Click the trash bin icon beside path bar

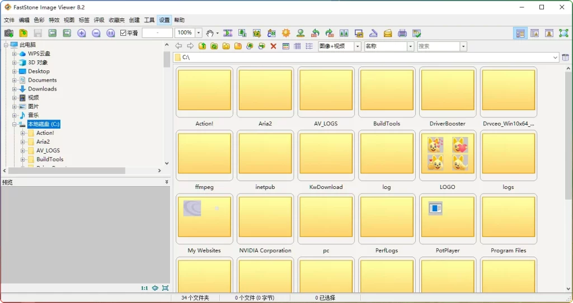coord(565,58)
